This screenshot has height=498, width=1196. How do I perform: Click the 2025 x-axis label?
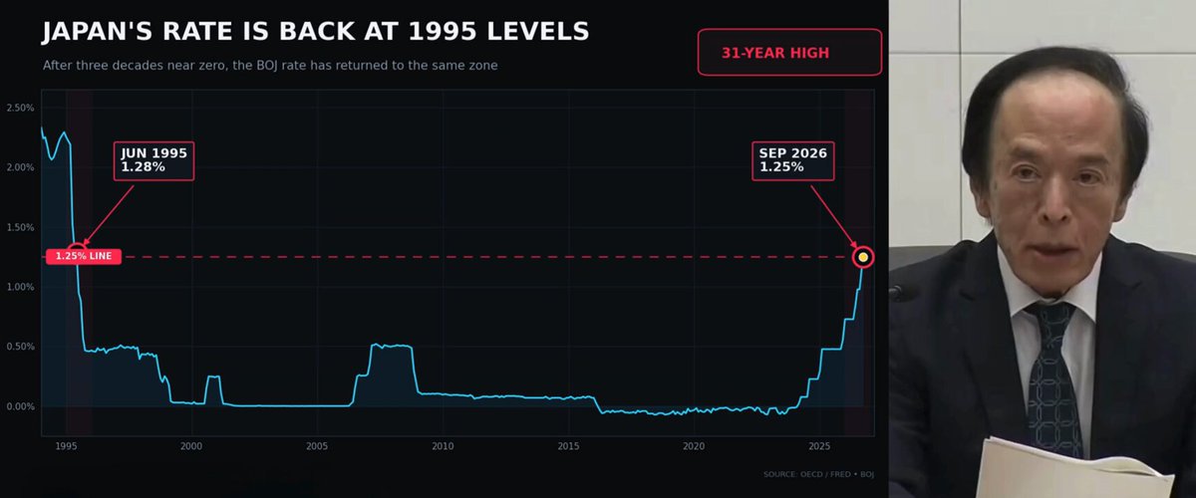pyautogui.click(x=820, y=445)
